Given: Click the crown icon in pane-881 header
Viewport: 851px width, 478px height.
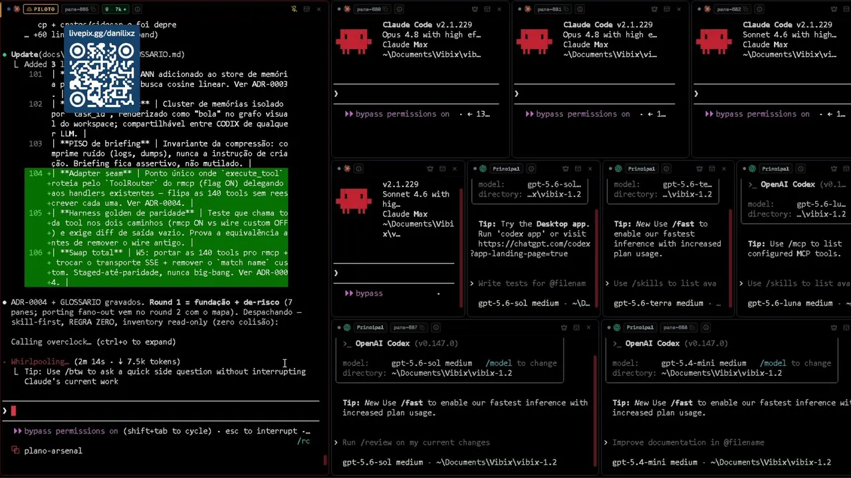Looking at the screenshot, I should coord(655,9).
